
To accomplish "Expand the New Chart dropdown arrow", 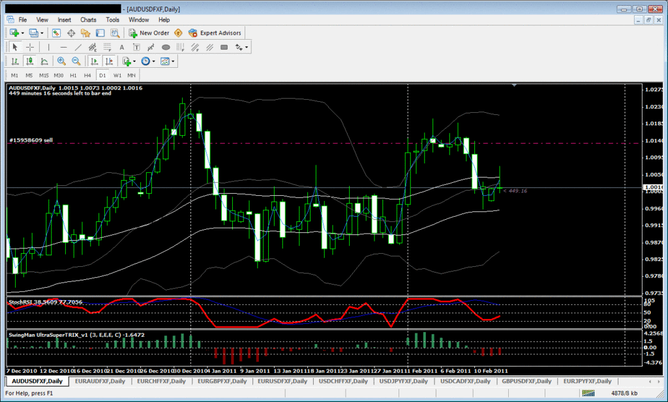I will (x=23, y=33).
